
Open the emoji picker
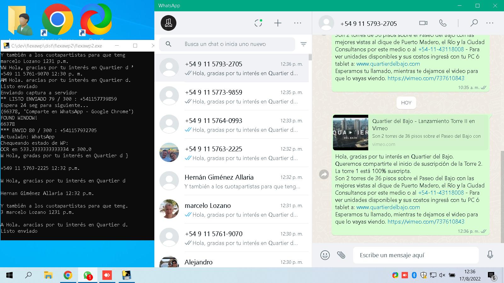click(x=325, y=255)
